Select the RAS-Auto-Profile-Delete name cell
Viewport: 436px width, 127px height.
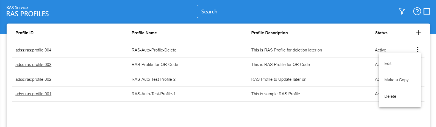pyautogui.click(x=154, y=50)
